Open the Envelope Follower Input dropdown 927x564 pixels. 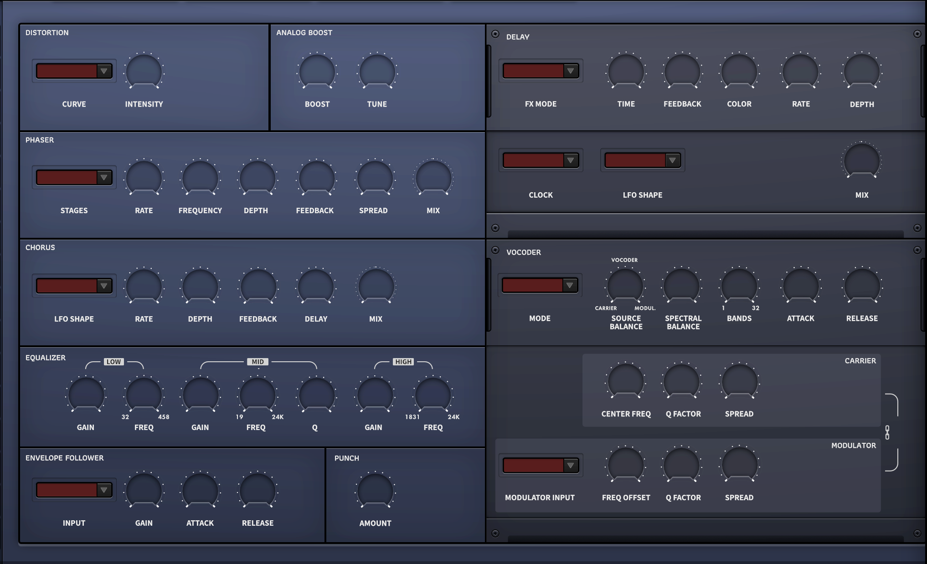coord(74,490)
